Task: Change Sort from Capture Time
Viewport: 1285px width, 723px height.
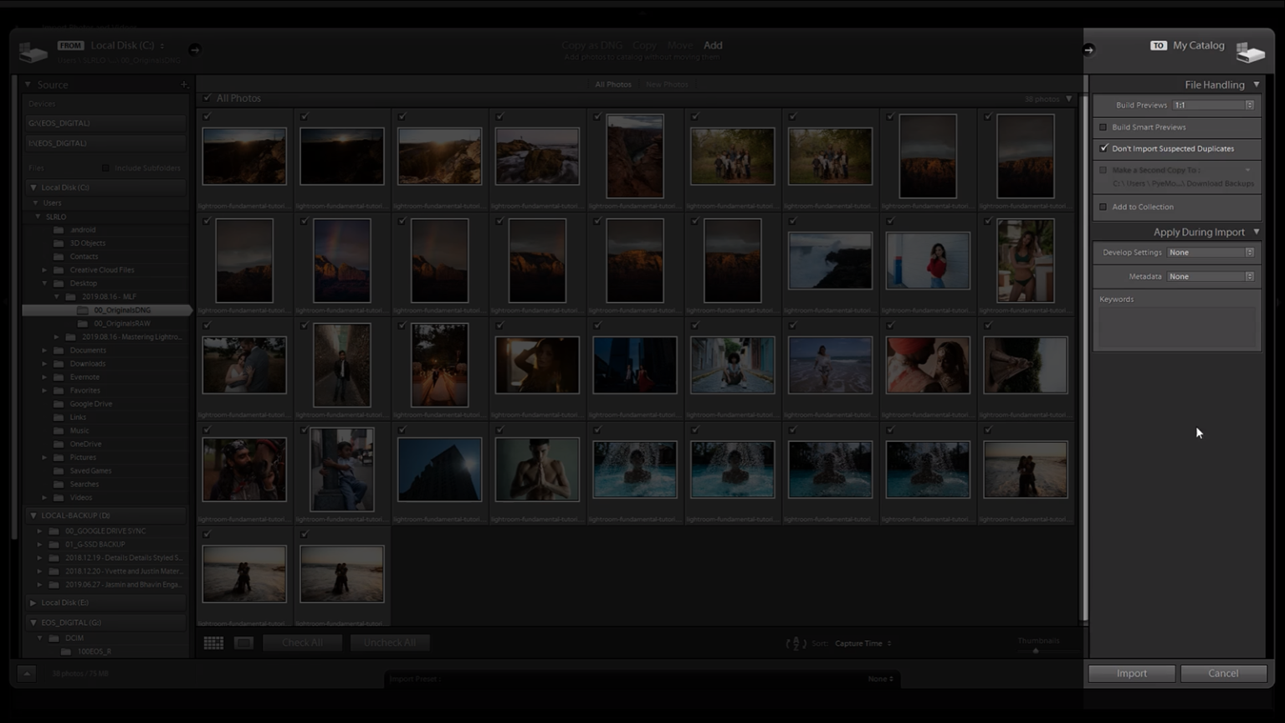Action: pyautogui.click(x=862, y=643)
